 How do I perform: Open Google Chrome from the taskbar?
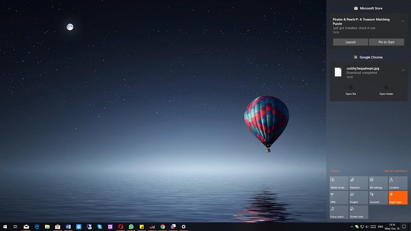coord(162,227)
